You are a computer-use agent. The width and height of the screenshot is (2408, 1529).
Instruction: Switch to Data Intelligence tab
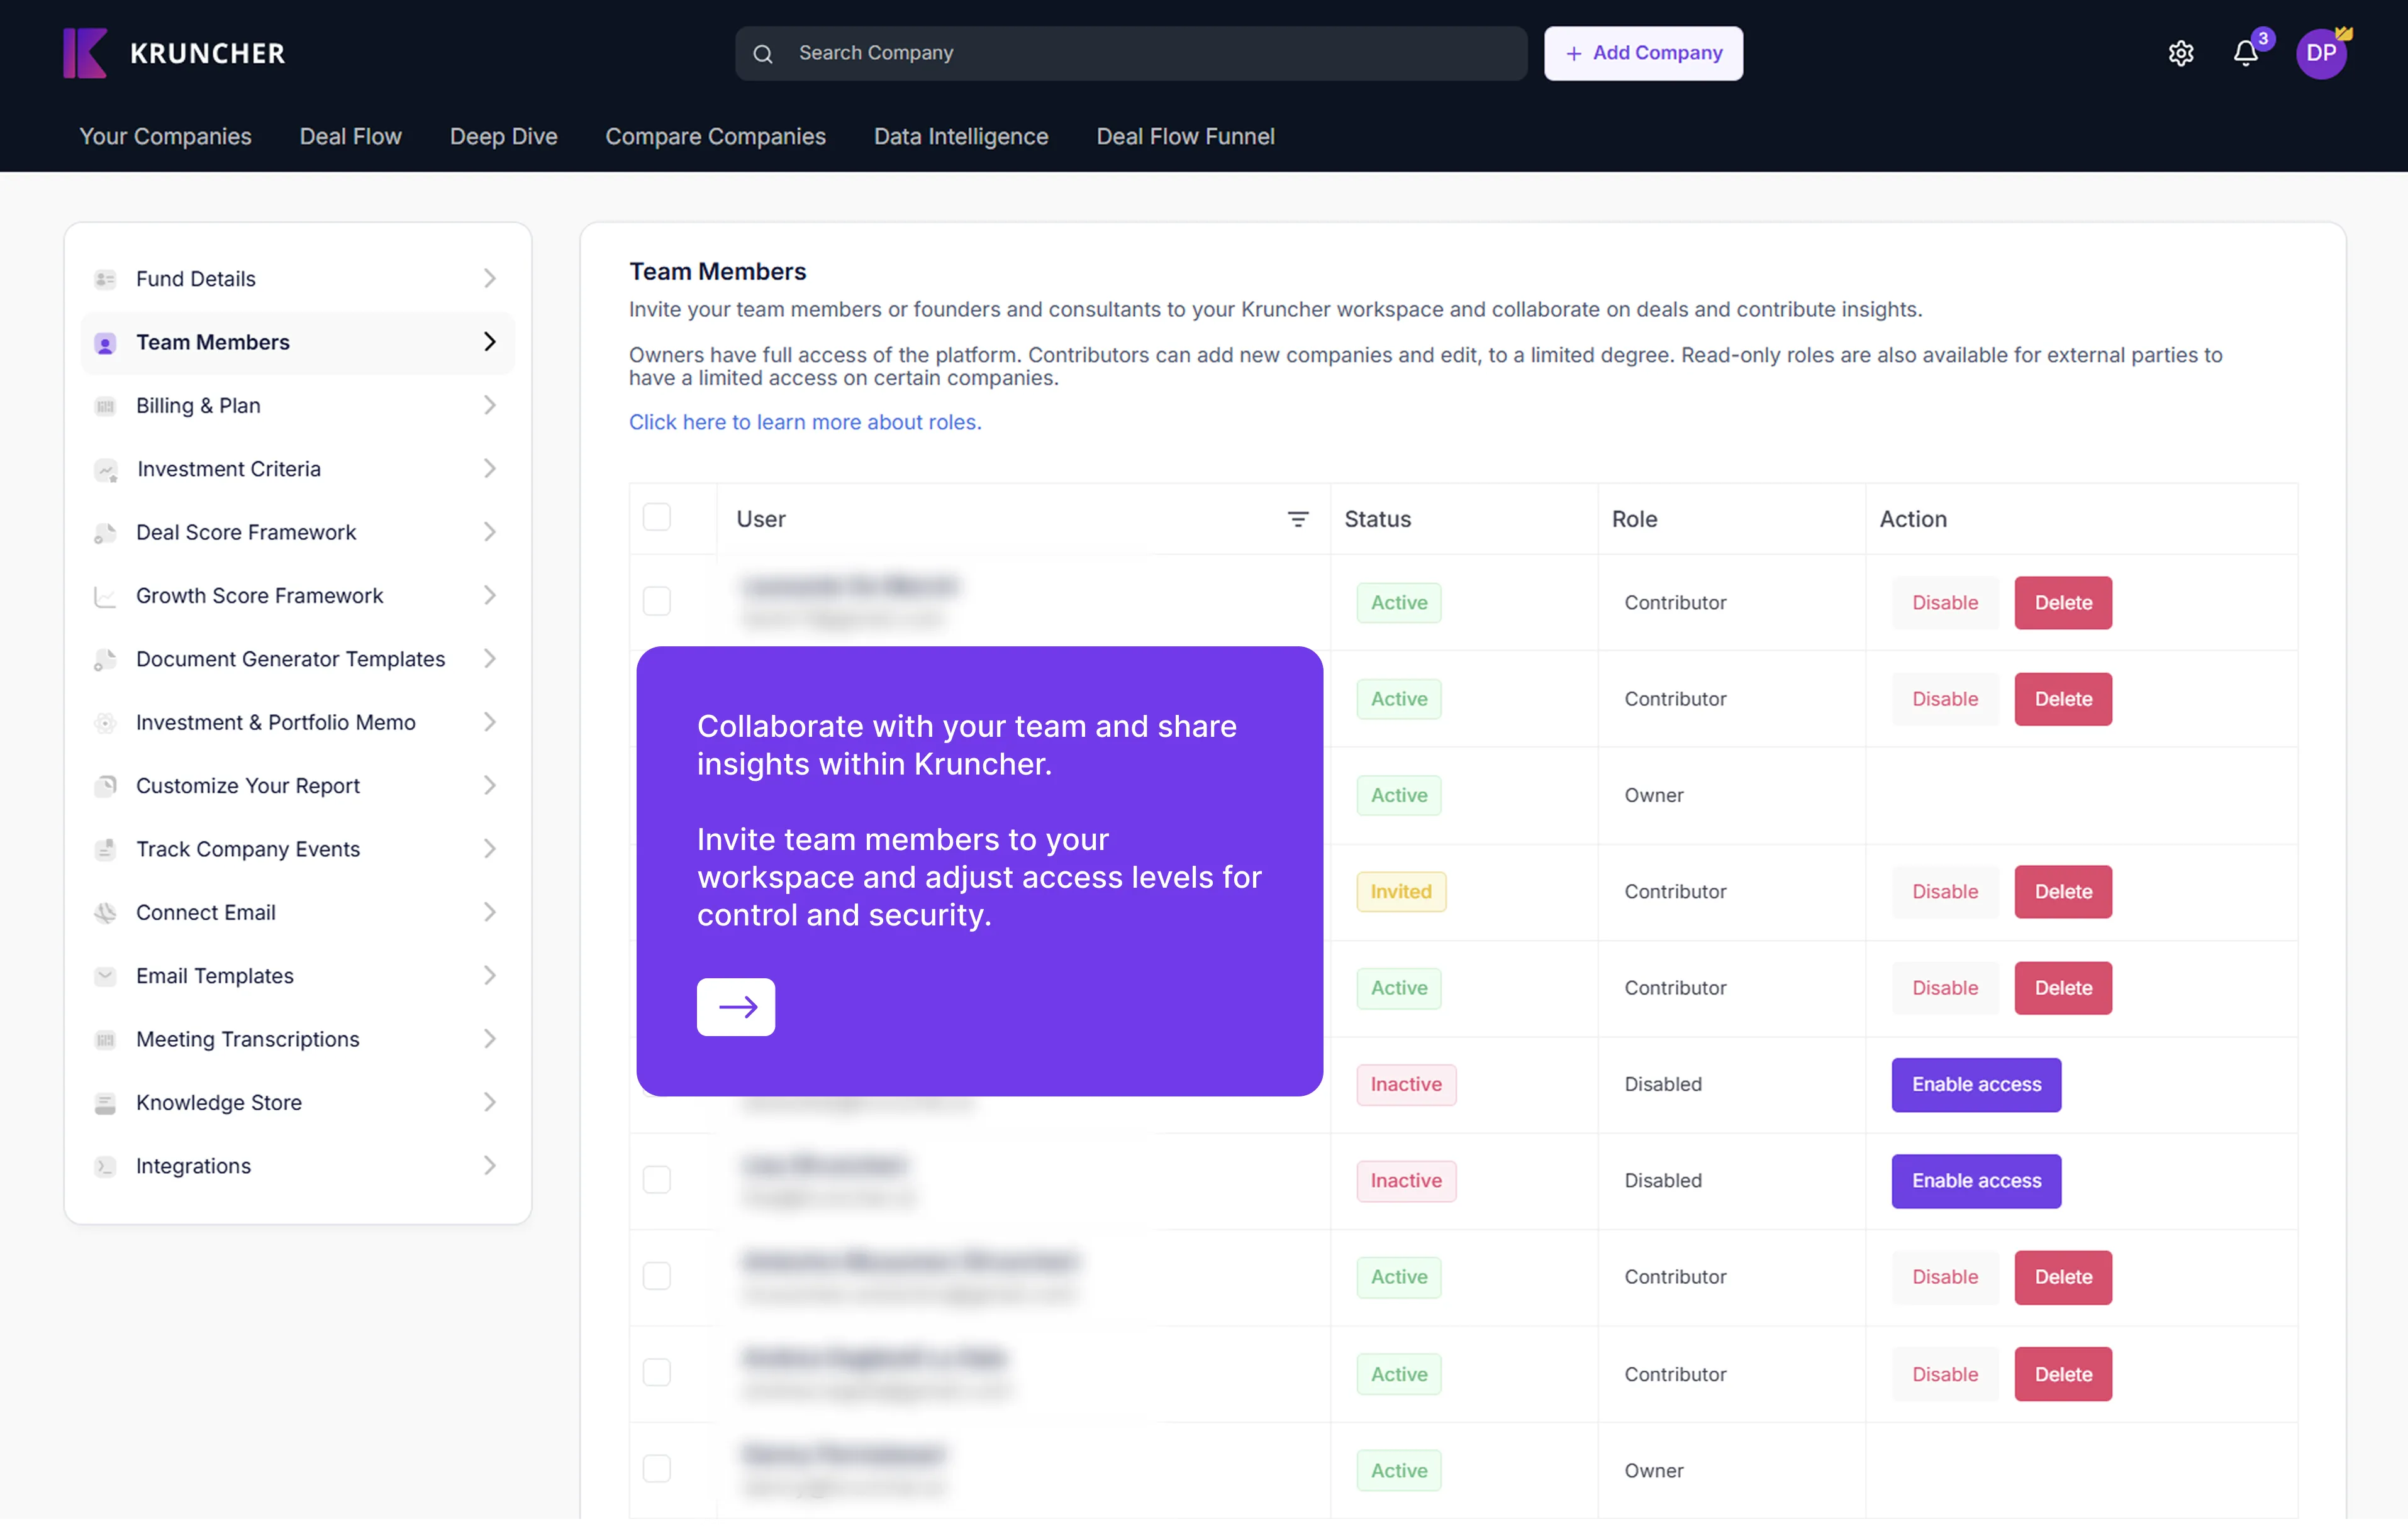click(x=960, y=136)
